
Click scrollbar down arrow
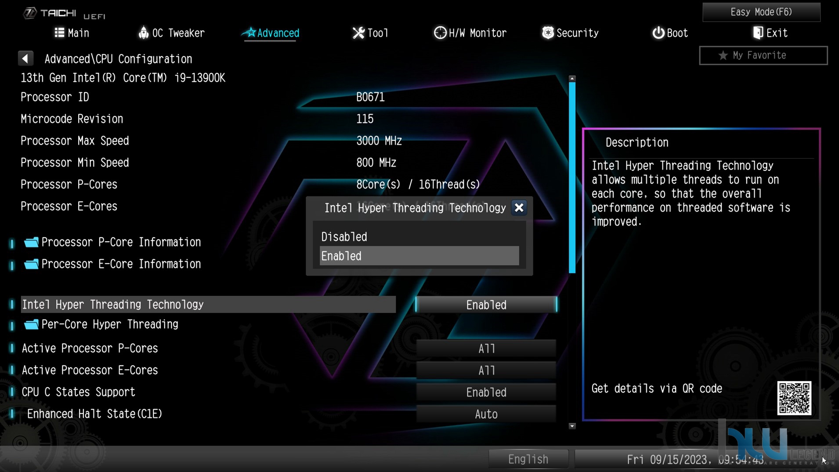pyautogui.click(x=572, y=426)
